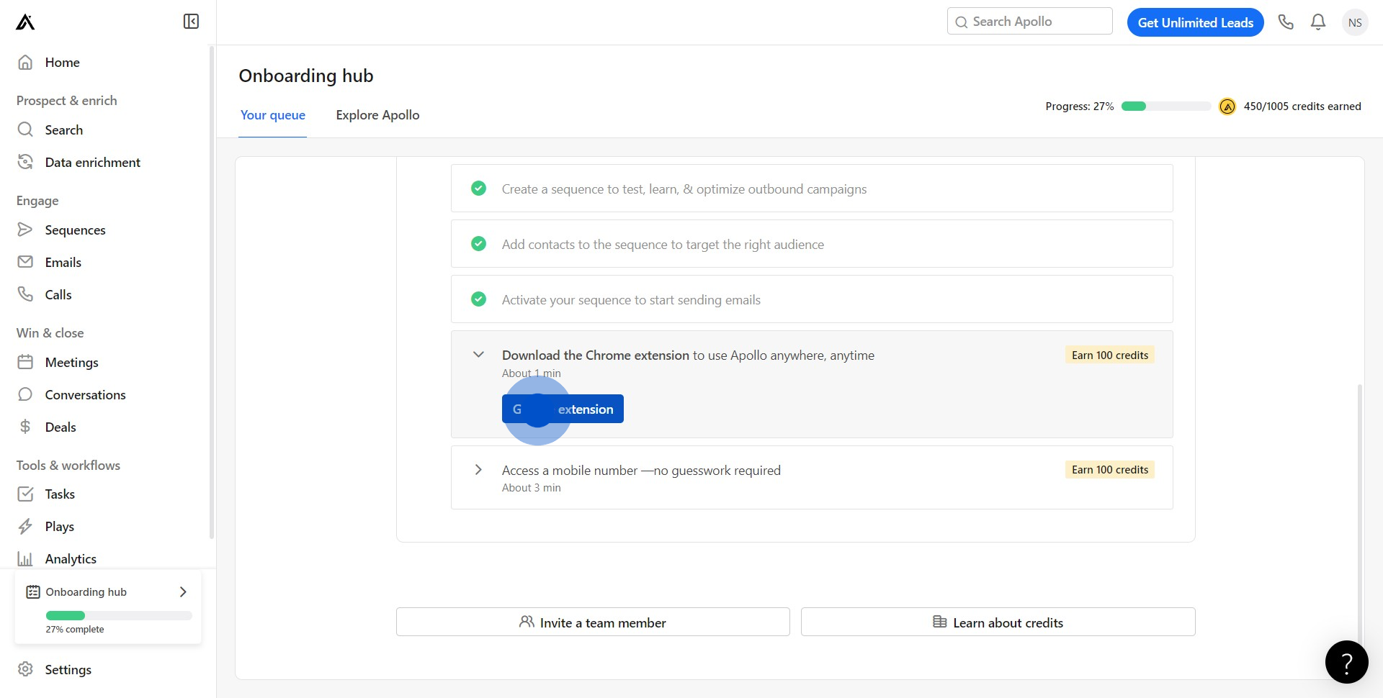Collapse the Download Chrome extension task
1383x698 pixels.
click(478, 355)
